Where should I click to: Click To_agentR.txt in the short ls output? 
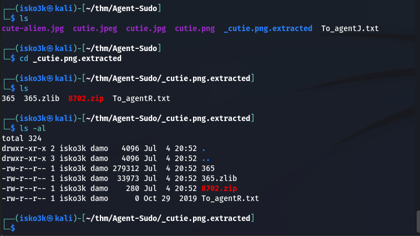click(141, 98)
